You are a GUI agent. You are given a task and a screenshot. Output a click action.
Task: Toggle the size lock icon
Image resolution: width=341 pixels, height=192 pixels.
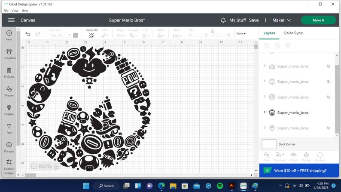point(213,31)
